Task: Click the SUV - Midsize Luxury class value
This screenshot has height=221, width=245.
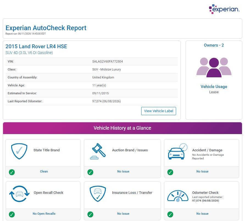Action: pyautogui.click(x=107, y=69)
